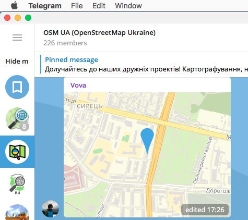
Task: Minimize the Telegram window
Action: [x=18, y=18]
